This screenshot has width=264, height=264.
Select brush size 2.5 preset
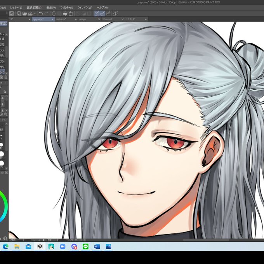coord(2,127)
